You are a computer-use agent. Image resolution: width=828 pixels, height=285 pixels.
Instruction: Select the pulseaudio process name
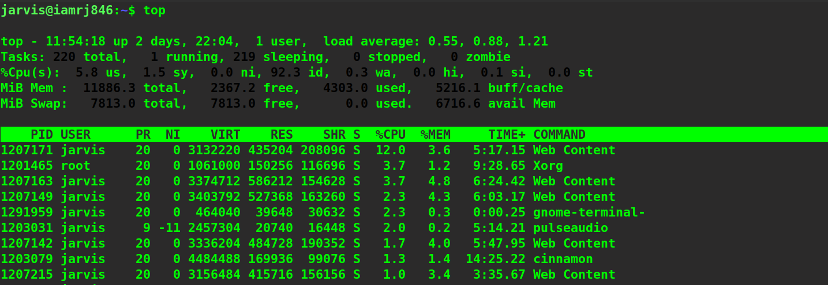[x=570, y=228]
